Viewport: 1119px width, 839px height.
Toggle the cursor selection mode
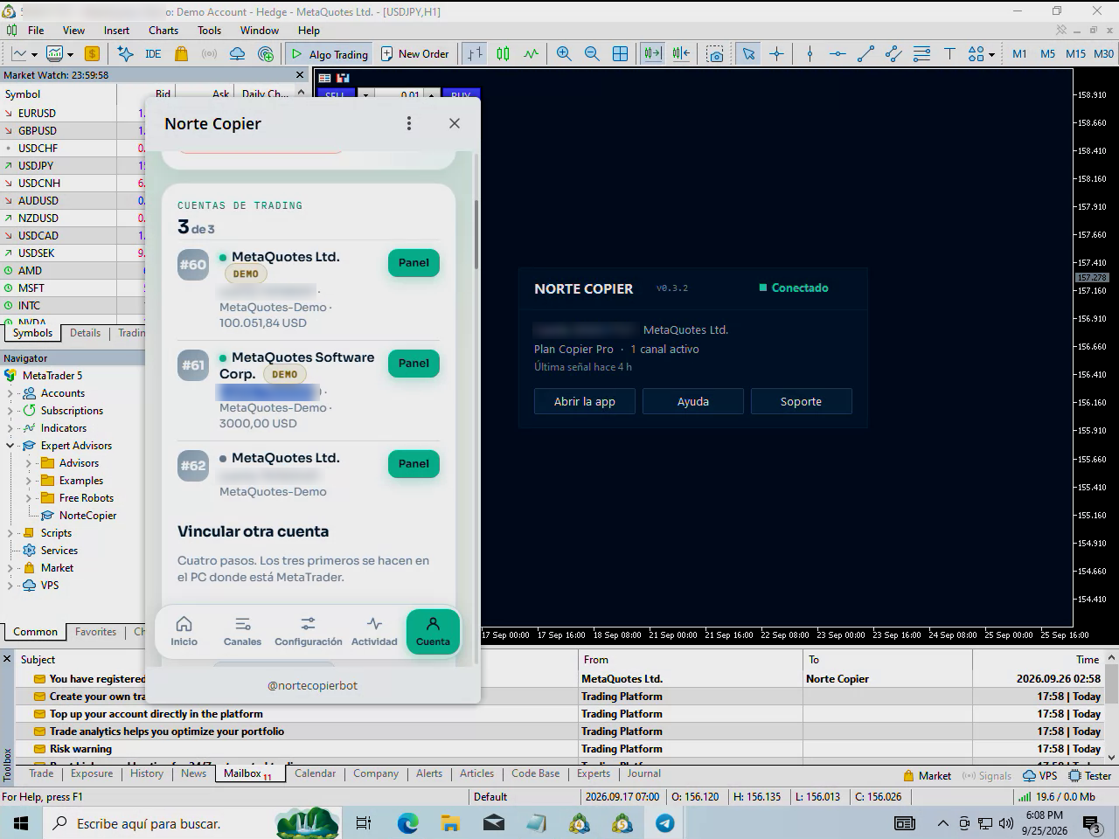748,53
